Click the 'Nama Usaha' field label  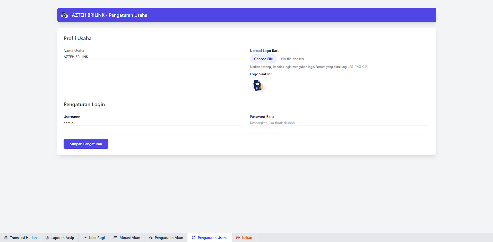pos(74,51)
